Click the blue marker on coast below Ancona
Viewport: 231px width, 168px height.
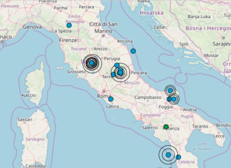click(x=133, y=51)
